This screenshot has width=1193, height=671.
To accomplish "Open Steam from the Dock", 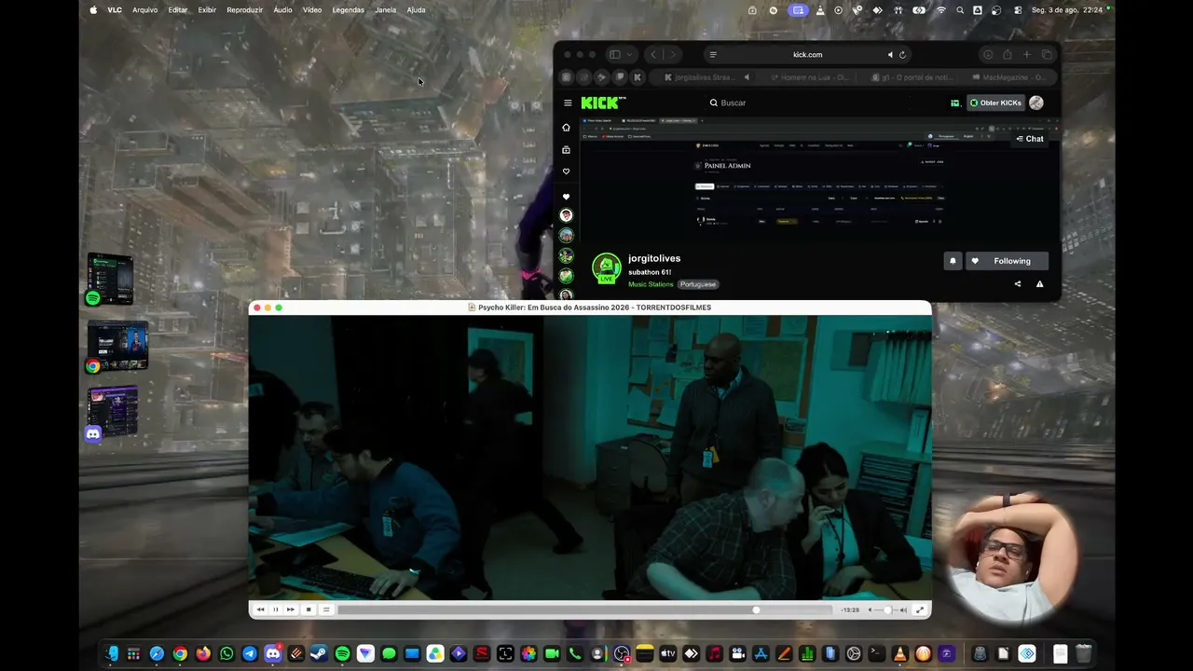I will tap(319, 654).
